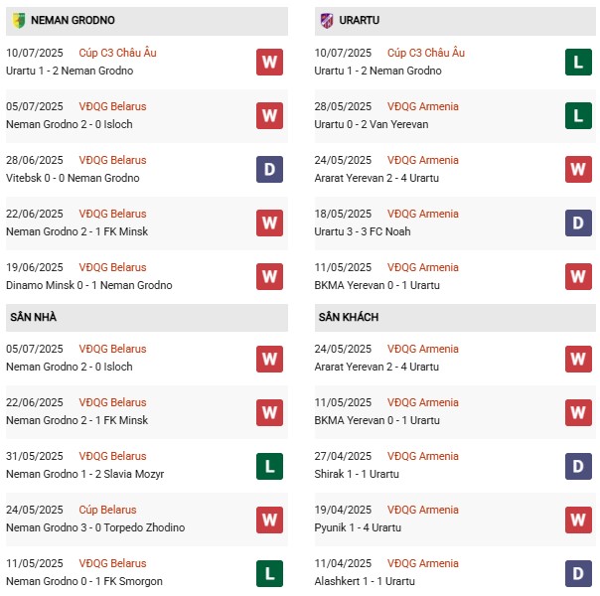Click the L badge for Neman Grodno 0-1 FK Smorgon

tap(269, 572)
